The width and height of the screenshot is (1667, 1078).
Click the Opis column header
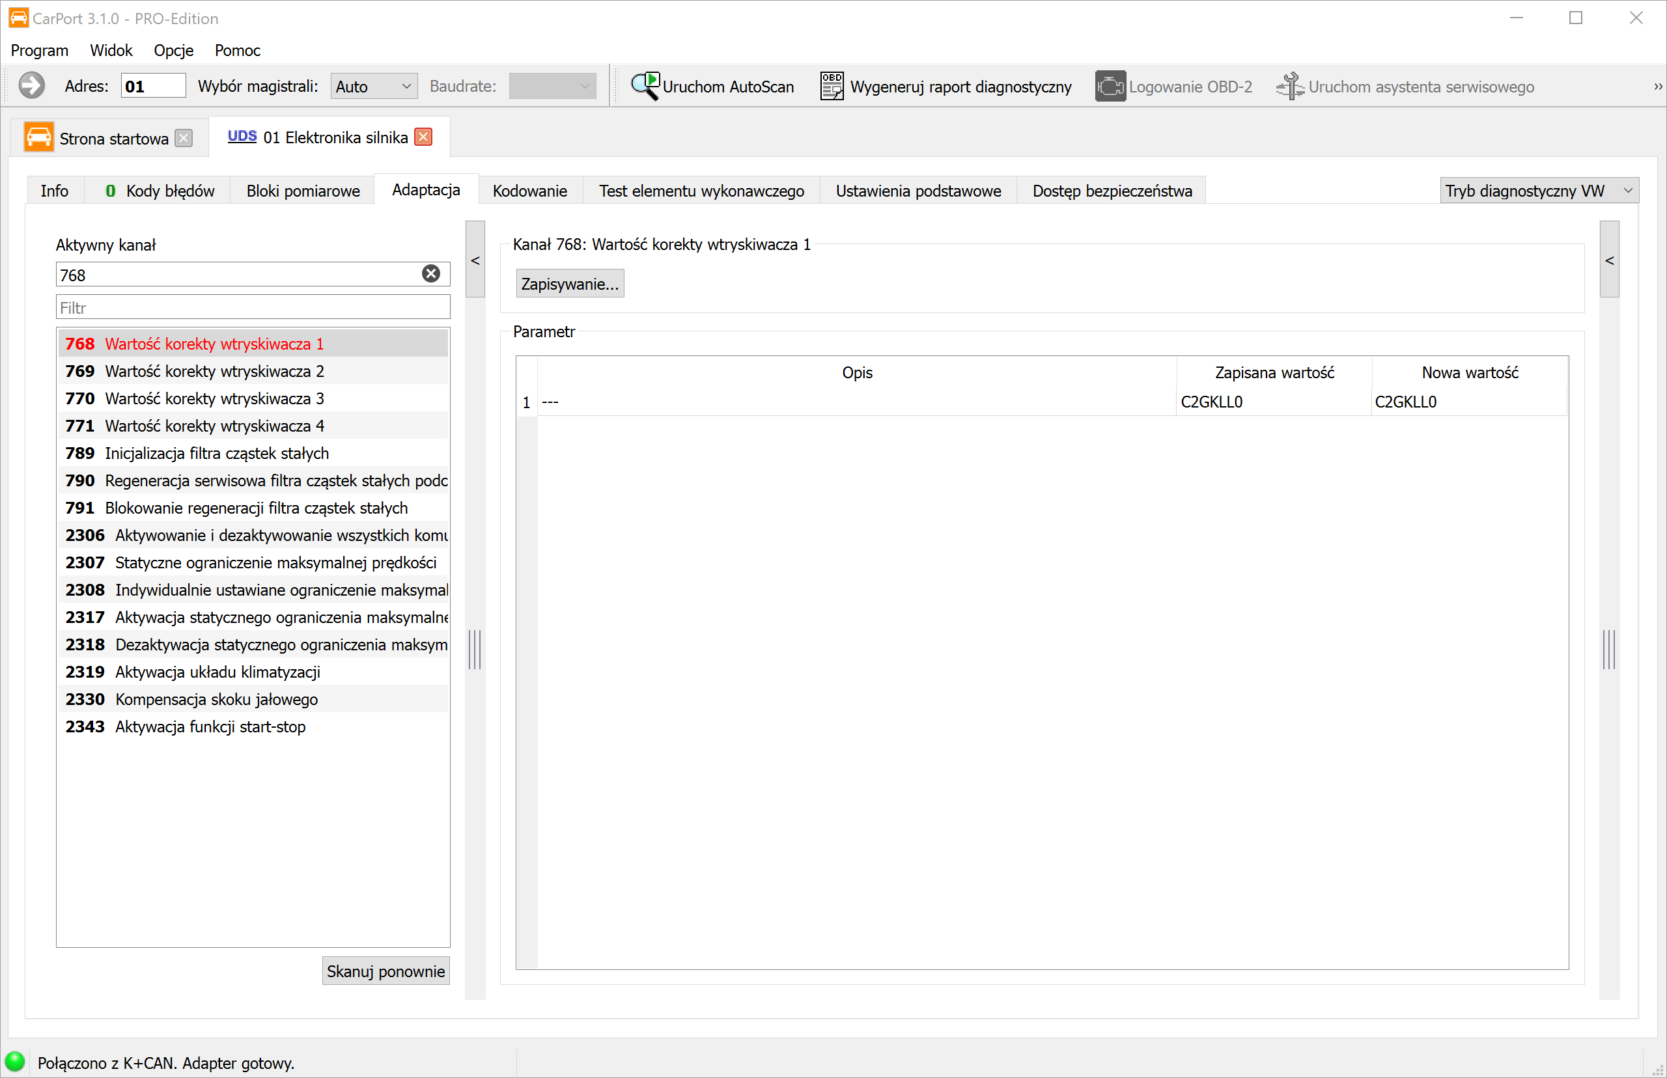click(x=857, y=372)
